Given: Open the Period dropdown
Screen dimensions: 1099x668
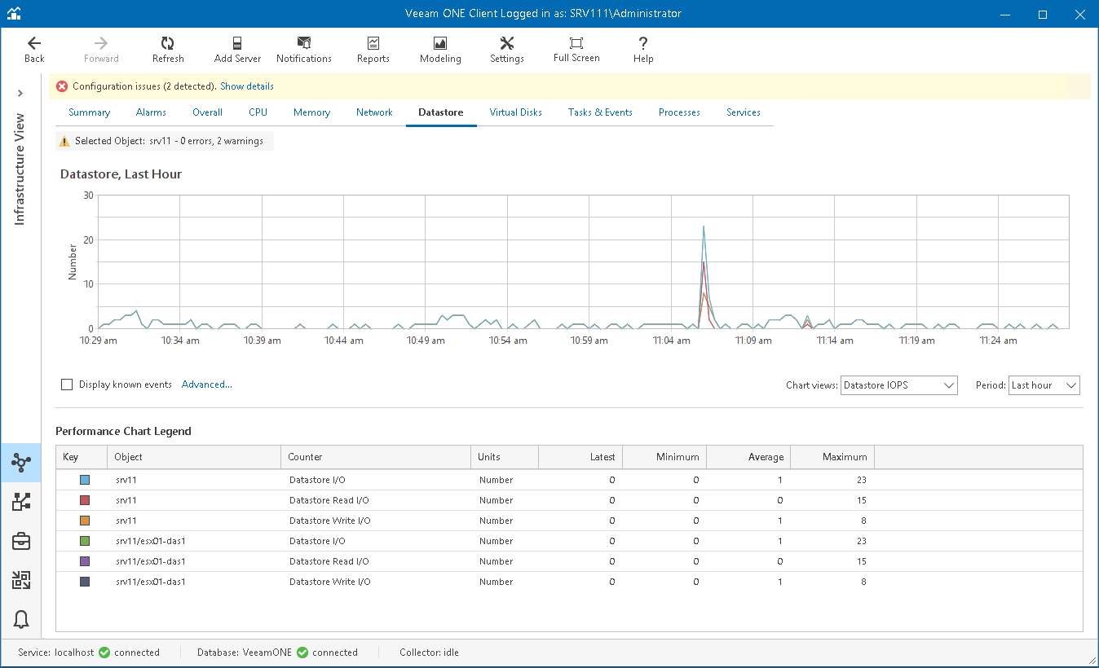Looking at the screenshot, I should pos(1044,385).
